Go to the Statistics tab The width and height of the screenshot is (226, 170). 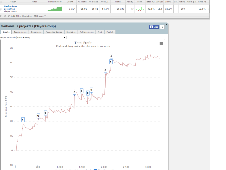pos(71,32)
